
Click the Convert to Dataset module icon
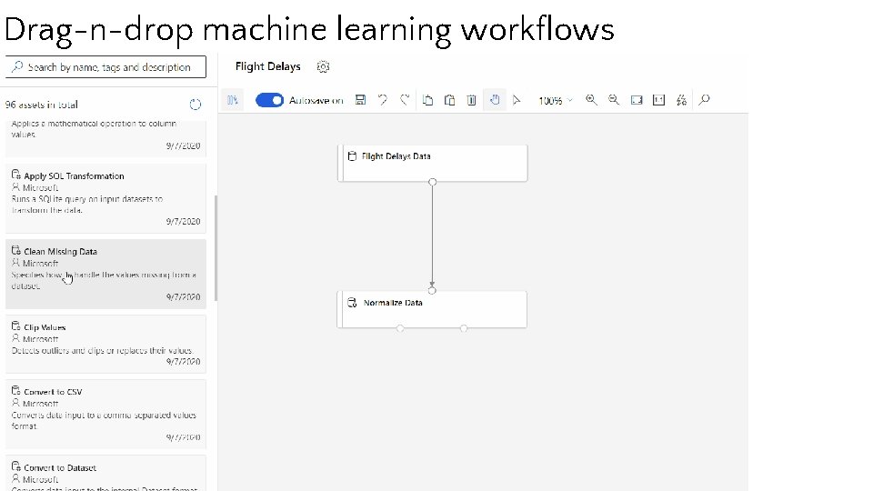(16, 466)
